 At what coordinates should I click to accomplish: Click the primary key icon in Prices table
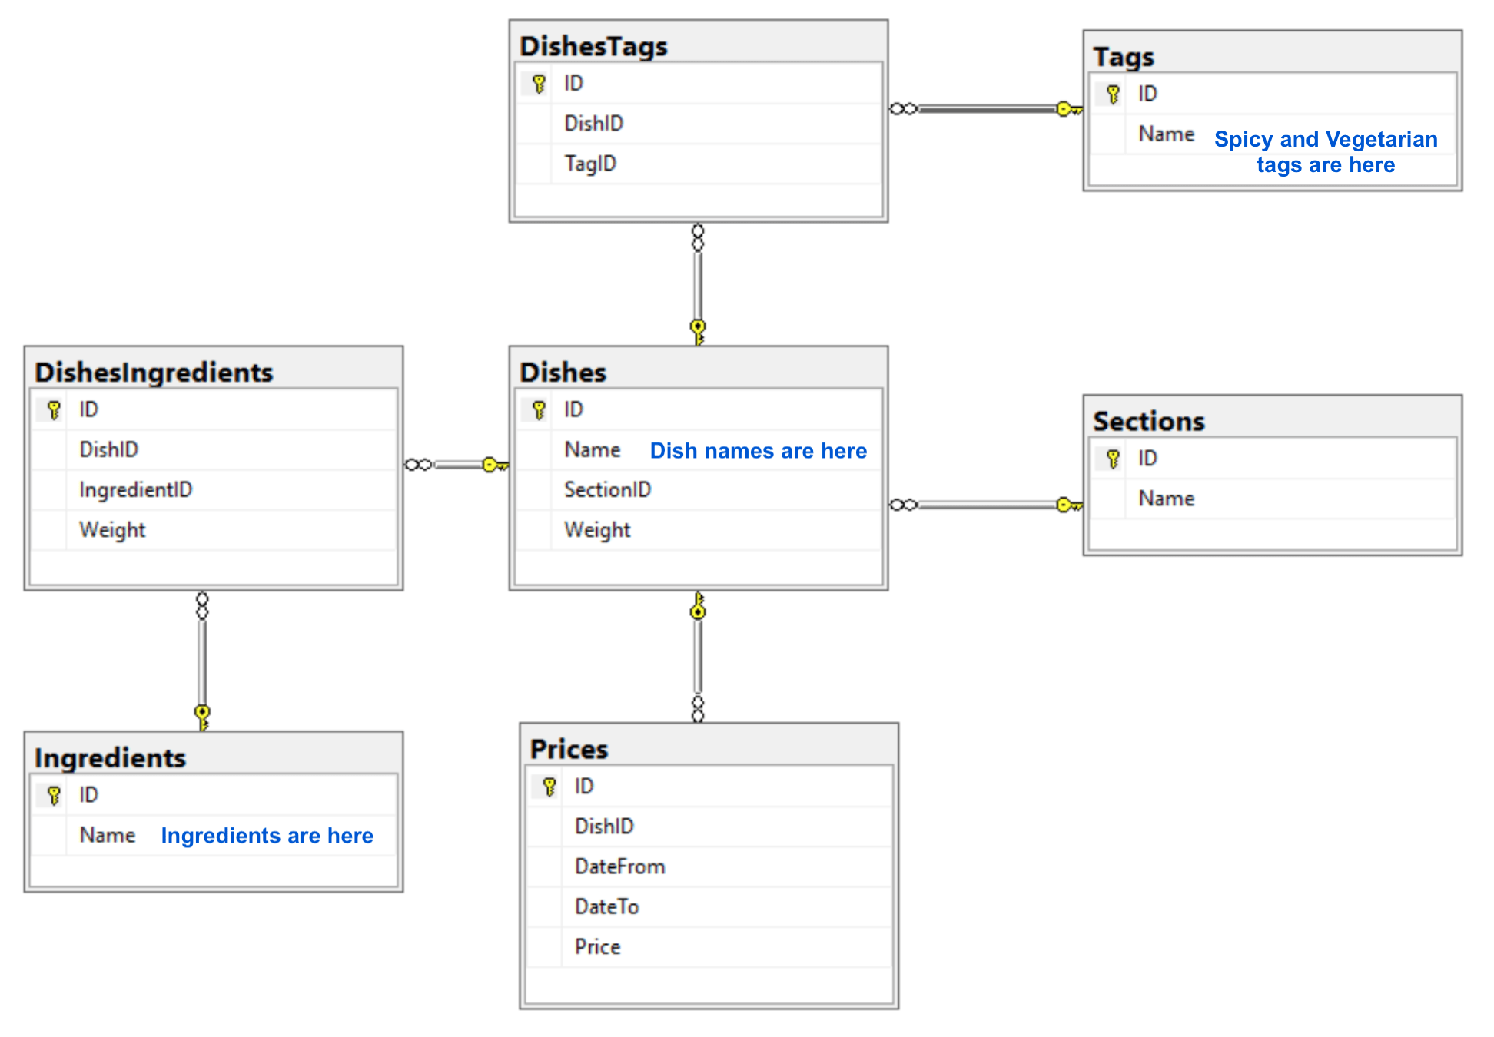pyautogui.click(x=549, y=786)
